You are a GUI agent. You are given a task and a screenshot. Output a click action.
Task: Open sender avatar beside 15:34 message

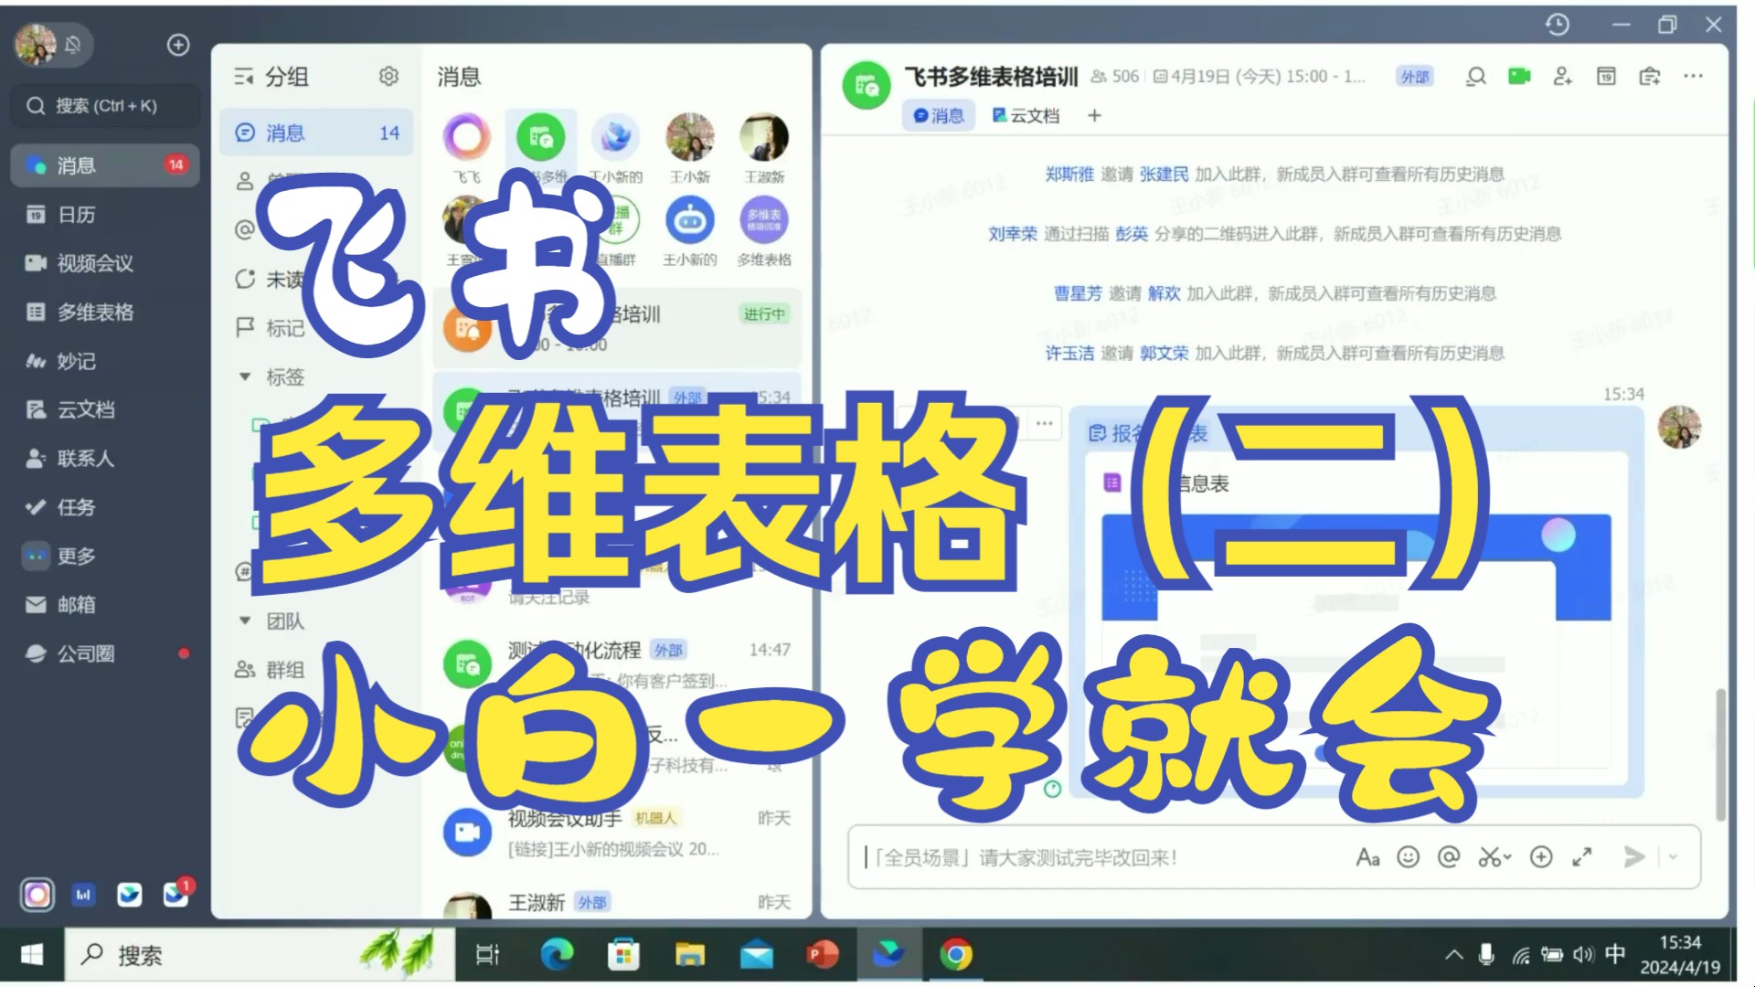click(x=1679, y=427)
